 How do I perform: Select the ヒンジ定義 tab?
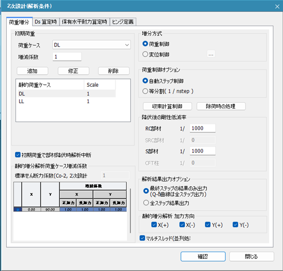123,22
